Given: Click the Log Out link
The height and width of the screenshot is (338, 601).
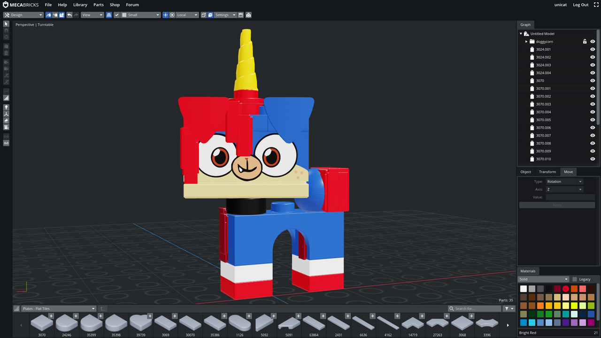Looking at the screenshot, I should coord(581,5).
